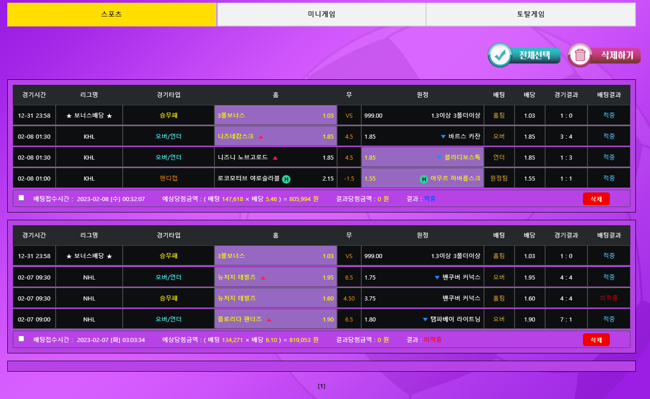Screen dimensions: 650x399
Task: Check the 2023-02-07 bet slip checkbox
Action: pyautogui.click(x=21, y=339)
